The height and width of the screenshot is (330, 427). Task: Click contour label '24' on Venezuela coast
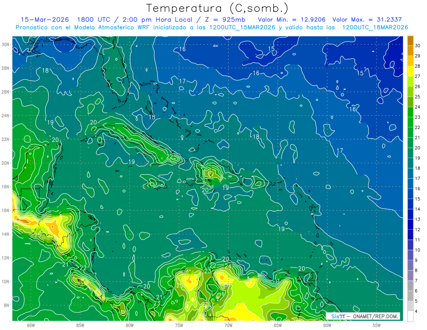click(x=228, y=266)
